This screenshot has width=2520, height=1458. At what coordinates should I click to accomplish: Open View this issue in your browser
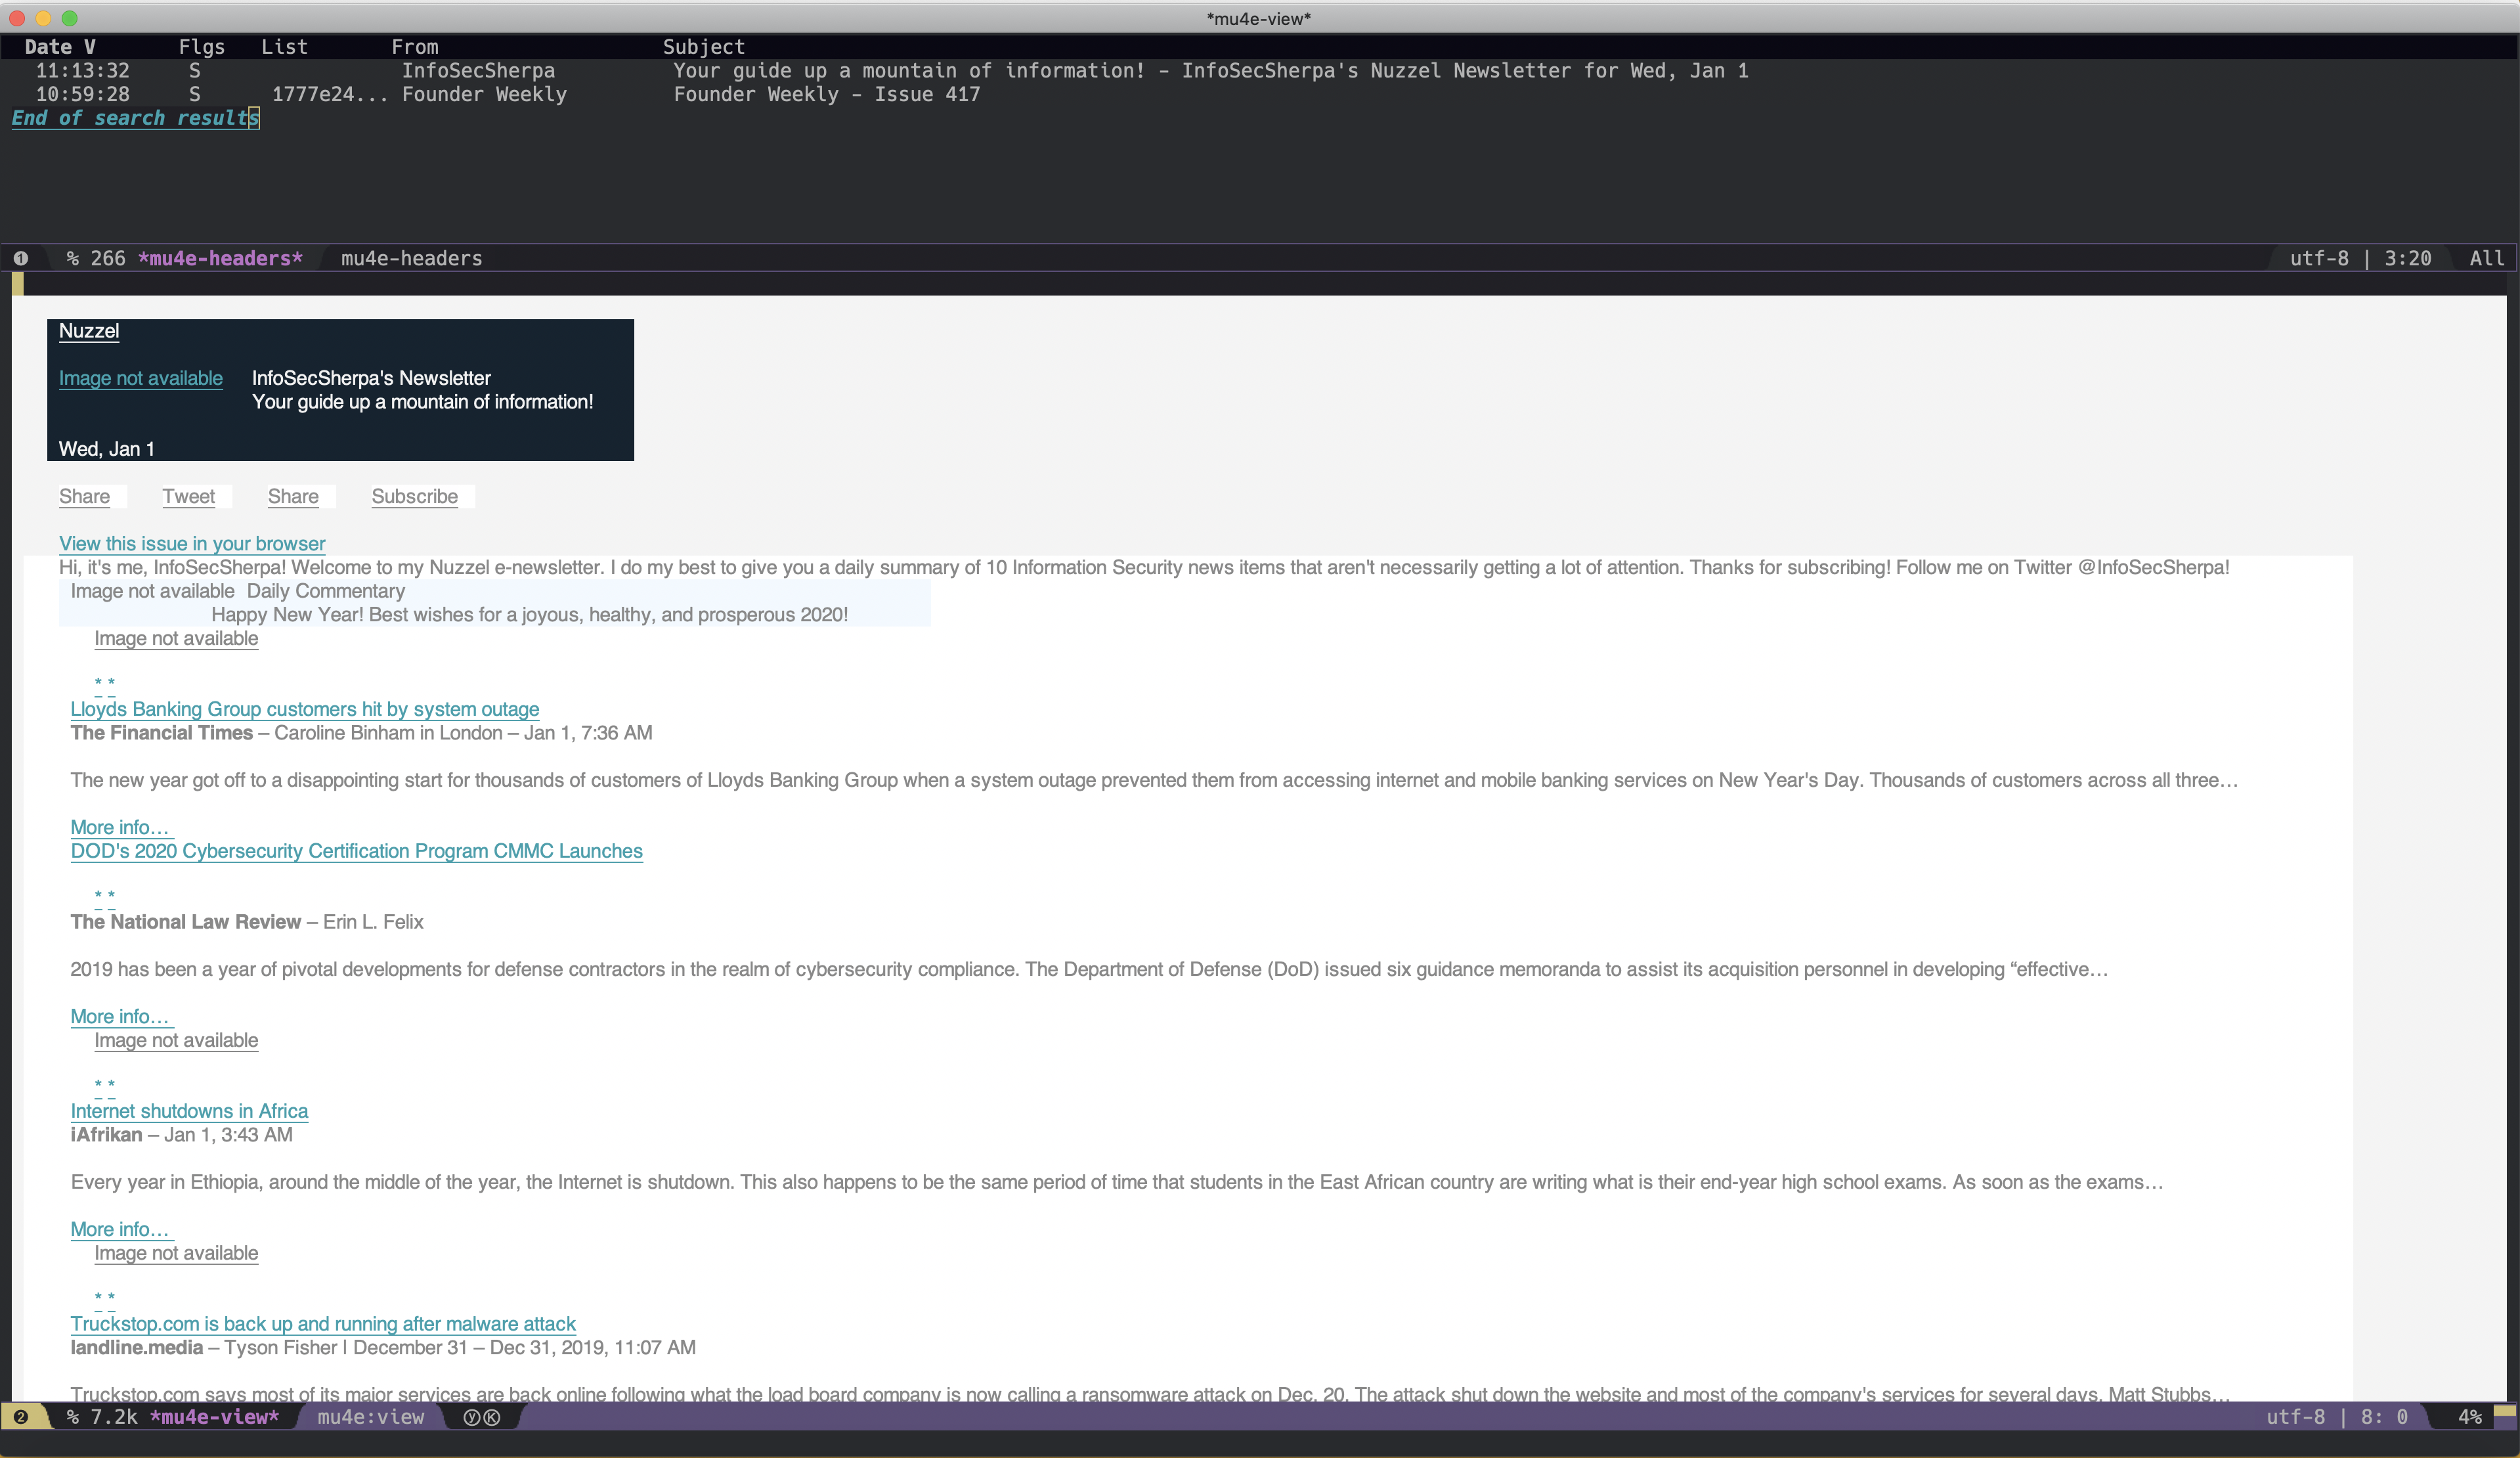coord(192,543)
